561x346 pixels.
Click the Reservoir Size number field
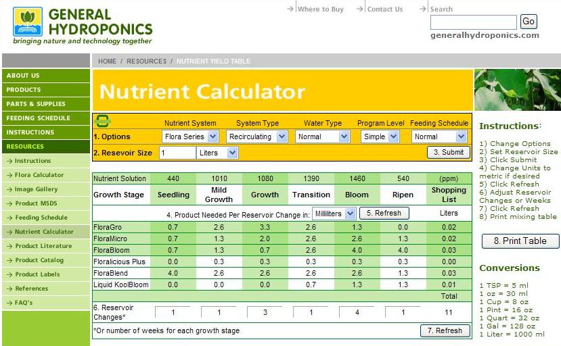(177, 153)
